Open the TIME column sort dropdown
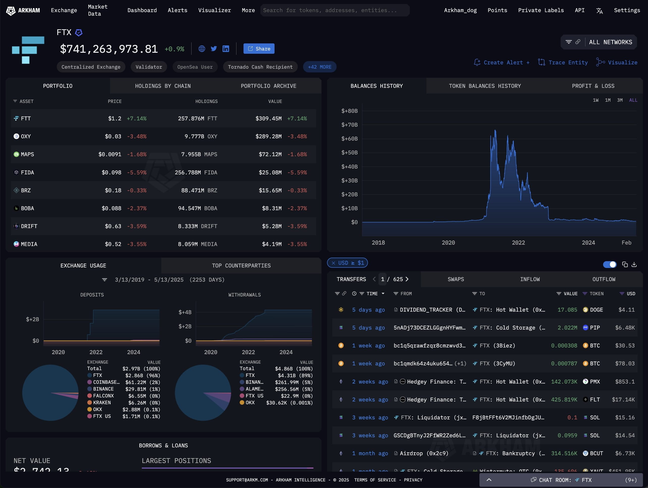This screenshot has height=488, width=648. coord(383,293)
